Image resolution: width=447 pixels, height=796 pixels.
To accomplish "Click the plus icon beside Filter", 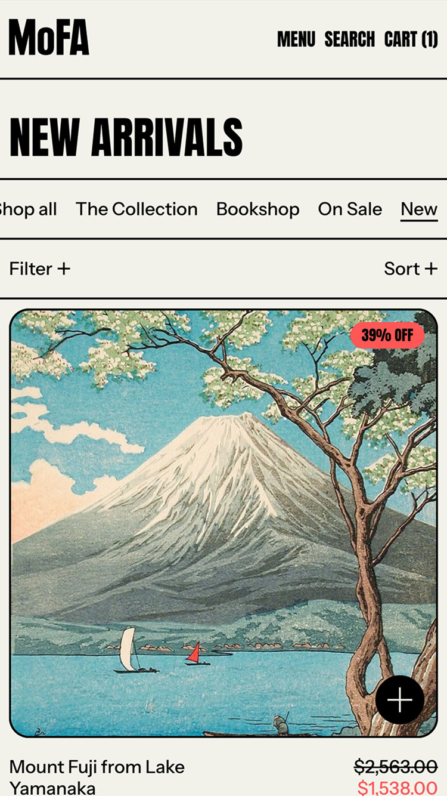I will coord(64,269).
